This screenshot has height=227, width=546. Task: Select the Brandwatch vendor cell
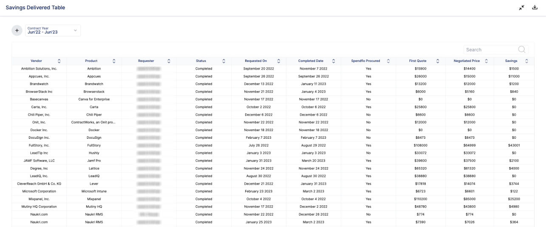click(x=39, y=84)
